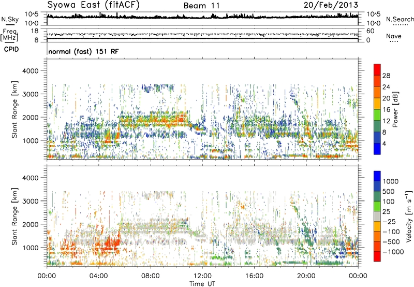Click the '20' tick on Power color bar
This screenshot has width=414, height=287.
point(386,98)
